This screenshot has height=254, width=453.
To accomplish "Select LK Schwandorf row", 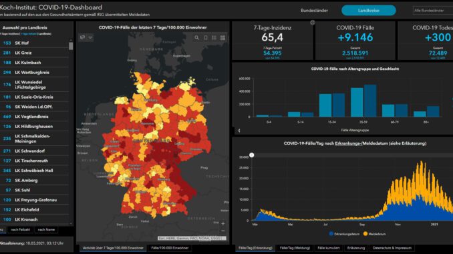I will point(34,151).
